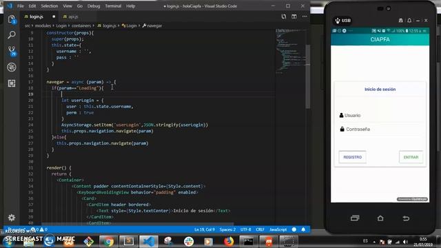Open the View menu
This screenshot has width=441, height=248.
click(x=68, y=6)
